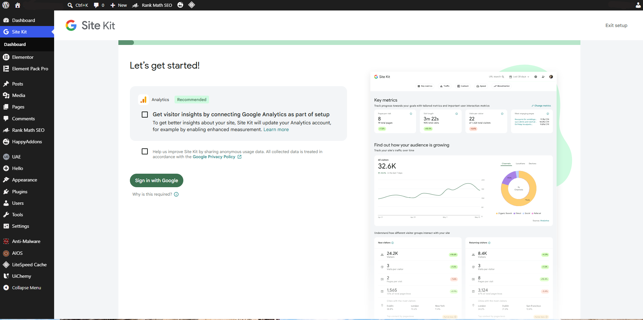643x320 pixels.
Task: Open comments bubble in admin bar
Action: click(96, 5)
